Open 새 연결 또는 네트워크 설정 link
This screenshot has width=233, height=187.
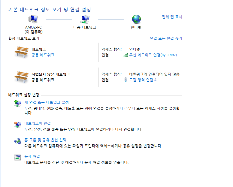(47, 102)
